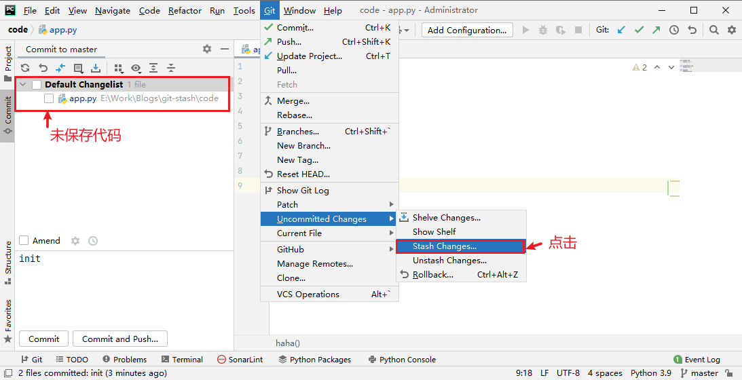Image resolution: width=742 pixels, height=380 pixels.
Task: Open the View Options eye dropdown
Action: coord(136,68)
